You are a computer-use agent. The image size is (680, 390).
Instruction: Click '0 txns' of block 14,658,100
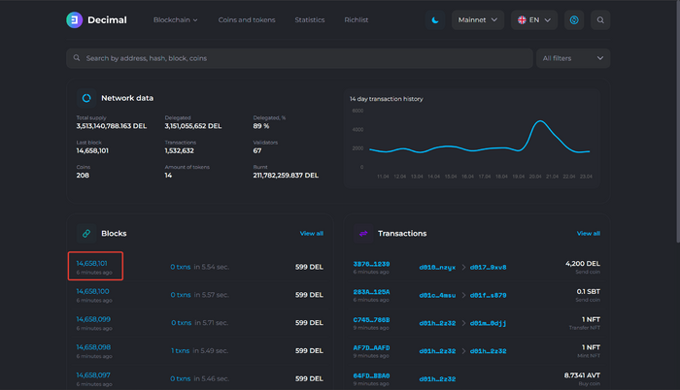click(181, 295)
